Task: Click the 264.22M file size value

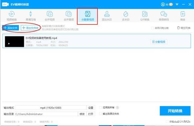Action: click(x=63, y=42)
